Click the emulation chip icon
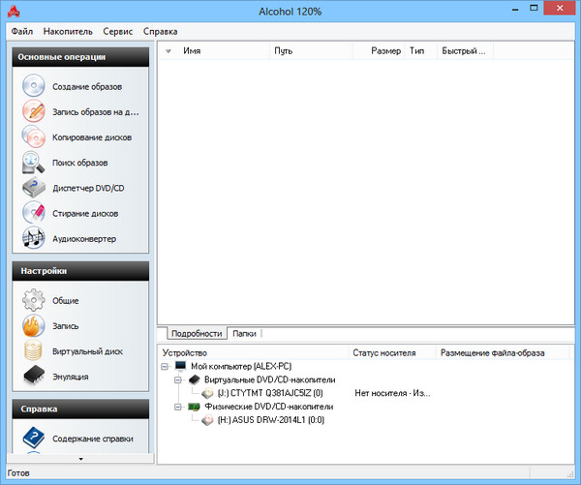Image resolution: width=581 pixels, height=485 pixels. (x=34, y=376)
